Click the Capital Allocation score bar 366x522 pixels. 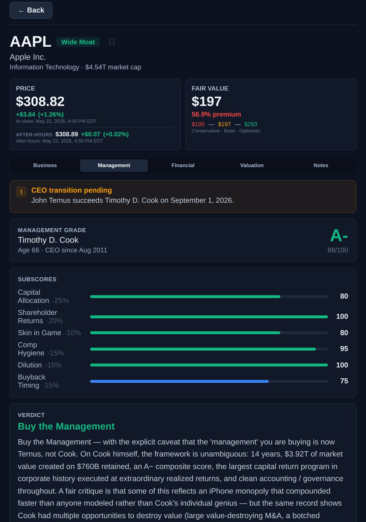pyautogui.click(x=209, y=297)
